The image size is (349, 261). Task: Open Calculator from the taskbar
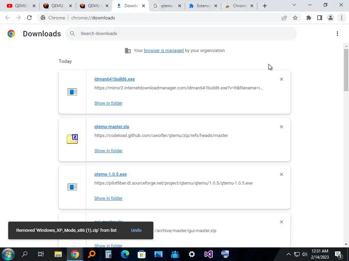(x=108, y=254)
